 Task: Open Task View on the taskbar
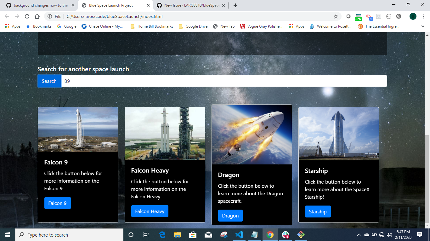pyautogui.click(x=146, y=235)
